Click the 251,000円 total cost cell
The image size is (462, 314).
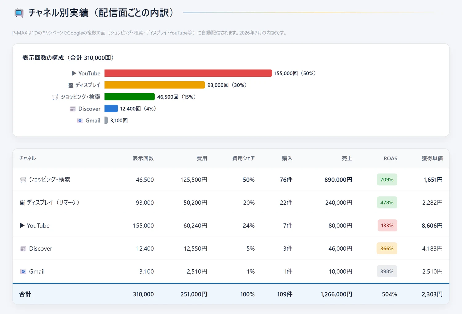194,294
